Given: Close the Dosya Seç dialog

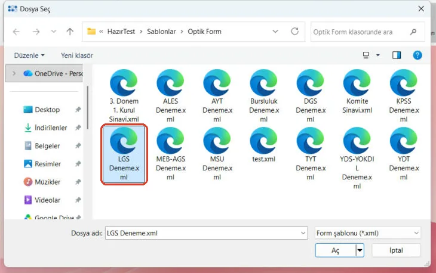Looking at the screenshot, I should (x=421, y=8).
